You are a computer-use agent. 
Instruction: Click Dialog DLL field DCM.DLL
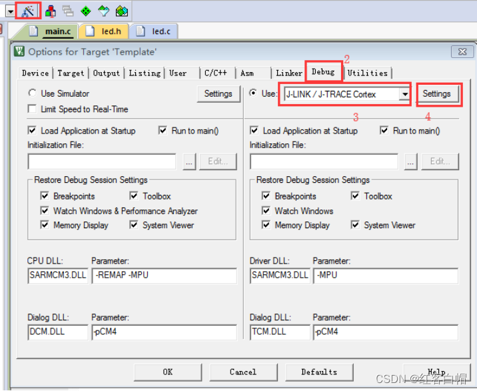[x=58, y=332]
